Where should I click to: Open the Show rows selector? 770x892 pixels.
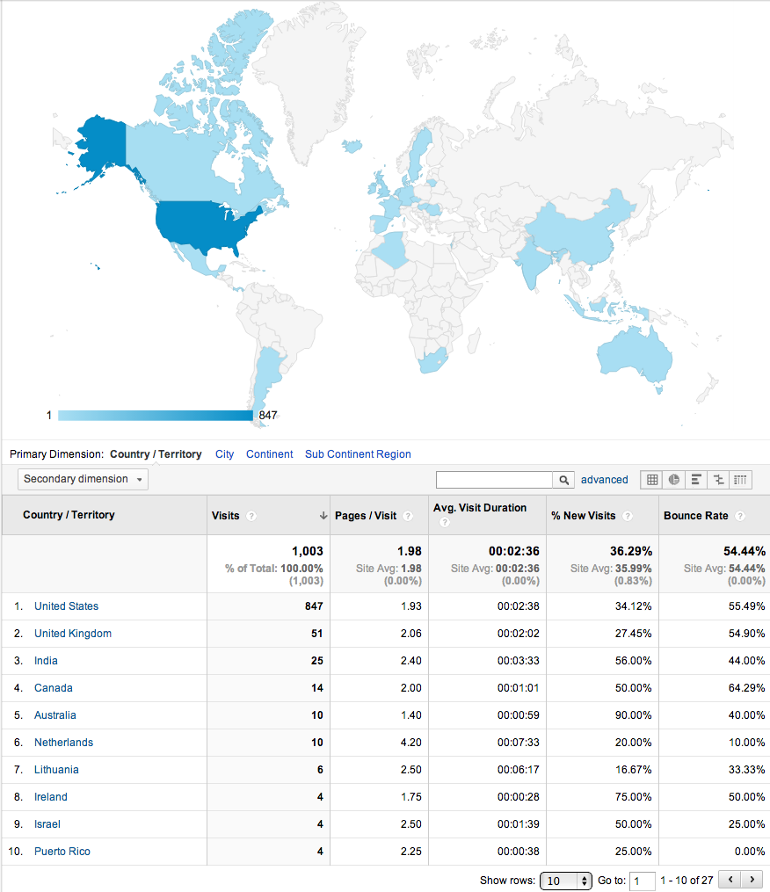566,881
